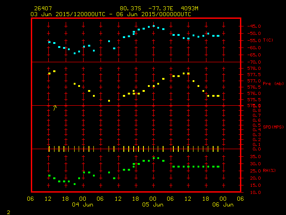Click the 15.0 humidity tick label
The image size is (286, 215).
pyautogui.click(x=255, y=185)
